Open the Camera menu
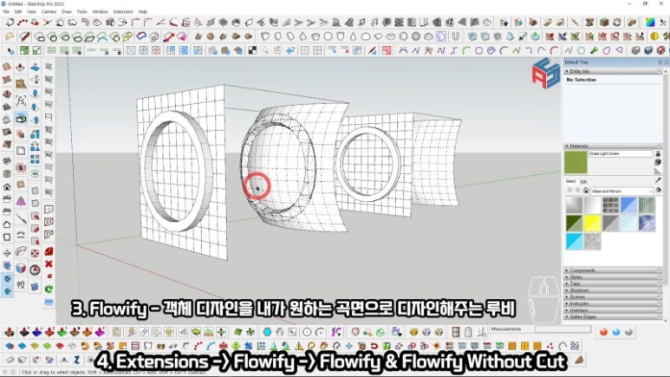 coord(49,11)
